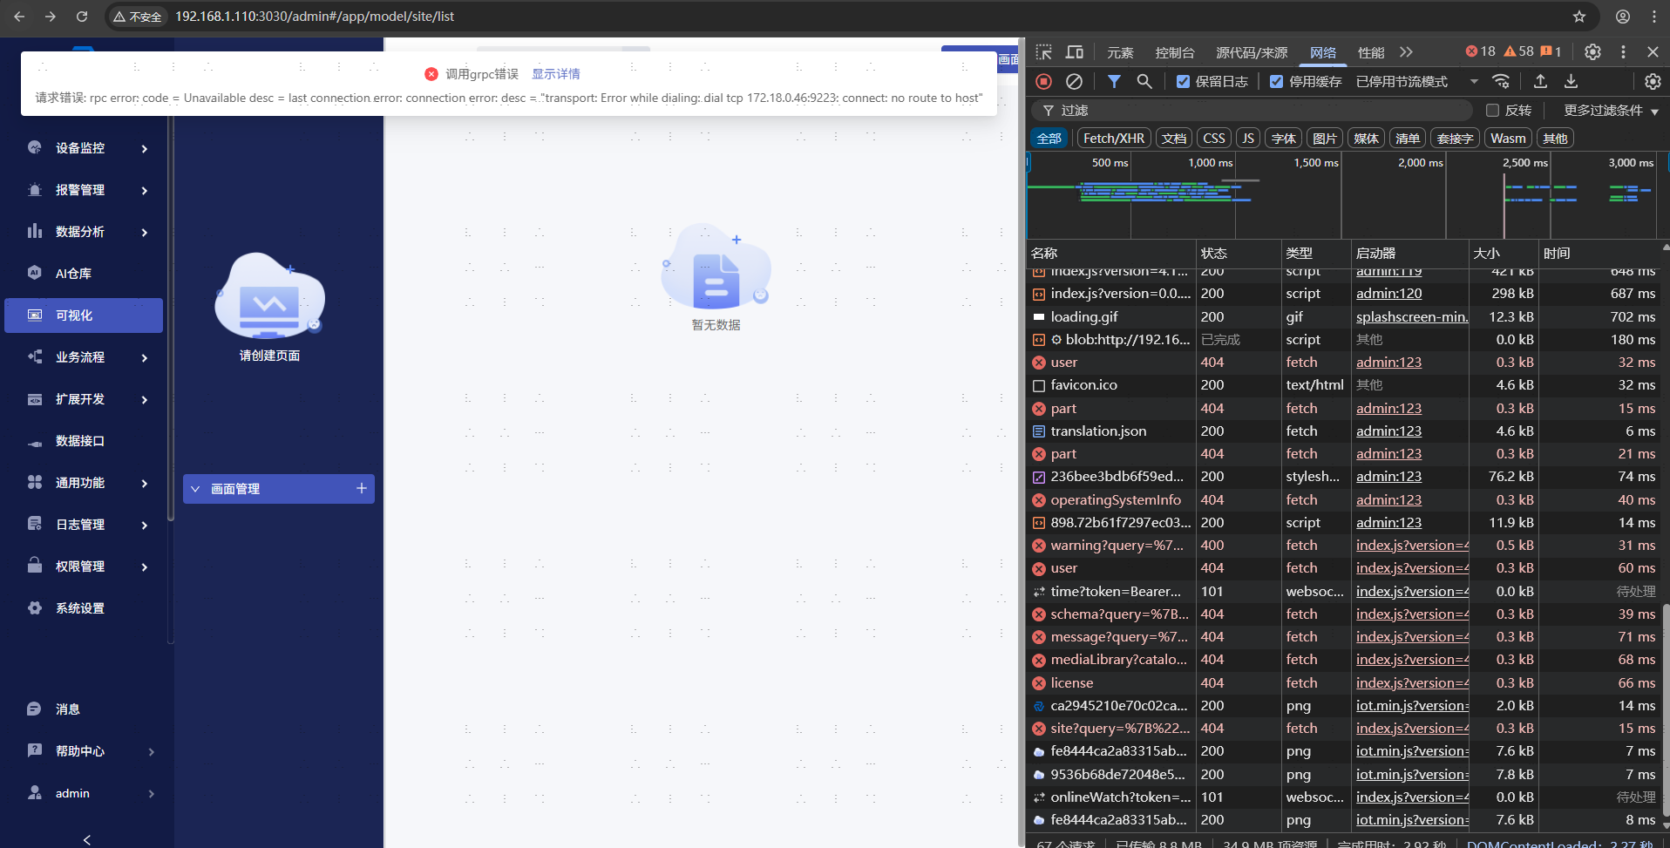Click the clear network log icon

coord(1074,81)
